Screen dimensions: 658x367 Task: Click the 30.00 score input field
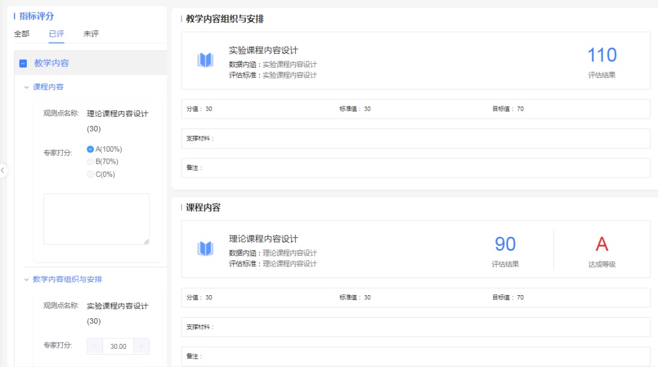[118, 346]
